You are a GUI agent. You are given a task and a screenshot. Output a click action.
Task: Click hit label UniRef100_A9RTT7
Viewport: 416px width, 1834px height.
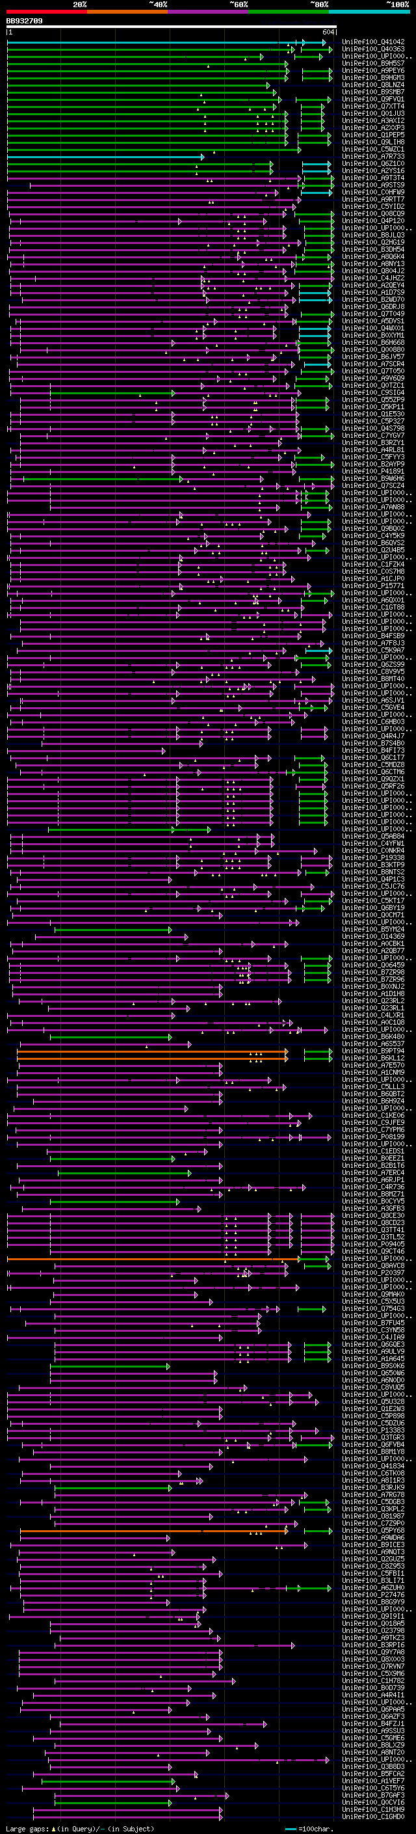point(373,199)
